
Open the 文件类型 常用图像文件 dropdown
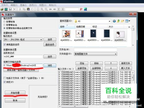click(x=96, y=54)
